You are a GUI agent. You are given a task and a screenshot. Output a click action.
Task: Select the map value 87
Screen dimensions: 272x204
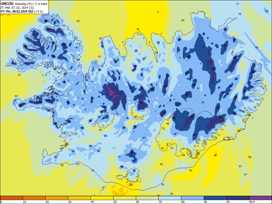pyautogui.click(x=144, y=138)
